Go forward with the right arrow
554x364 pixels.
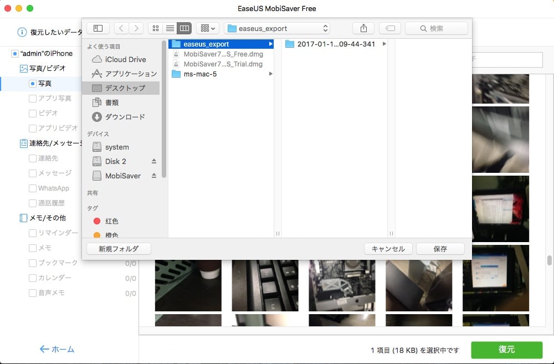tap(136, 28)
